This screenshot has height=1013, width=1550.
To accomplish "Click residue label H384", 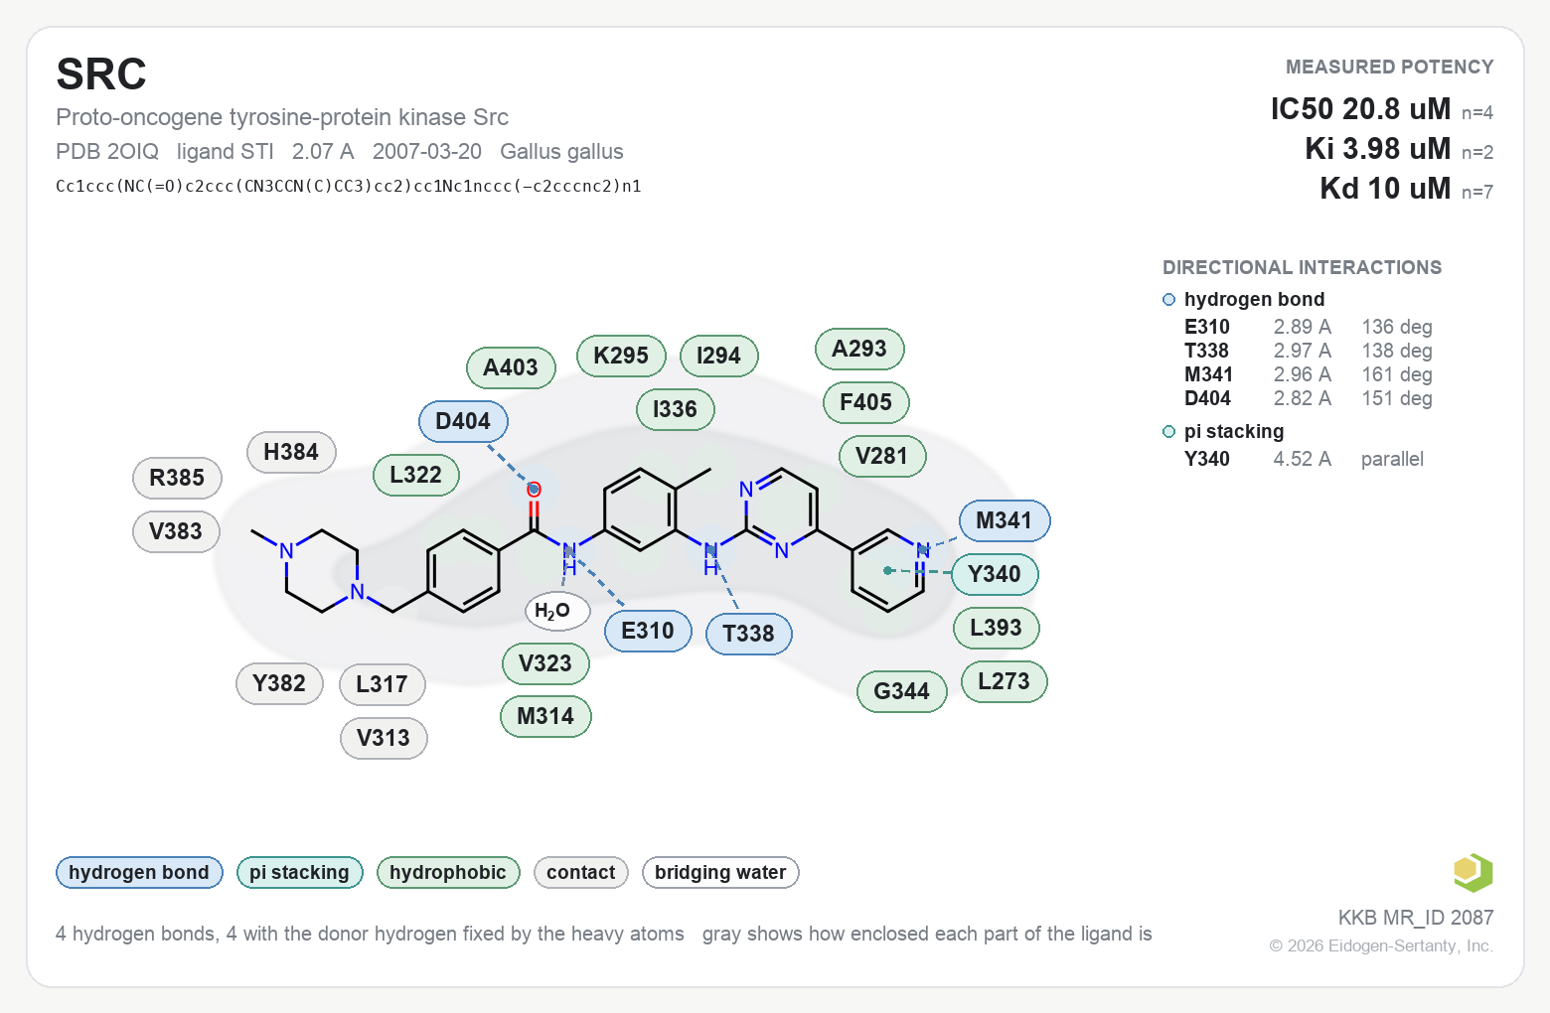I will click(291, 452).
